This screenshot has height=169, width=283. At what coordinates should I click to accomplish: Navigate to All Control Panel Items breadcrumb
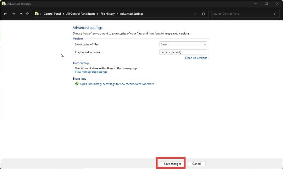(81, 14)
